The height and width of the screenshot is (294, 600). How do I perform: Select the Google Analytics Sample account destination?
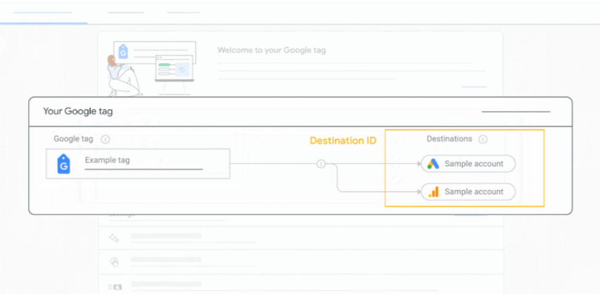coord(468,192)
